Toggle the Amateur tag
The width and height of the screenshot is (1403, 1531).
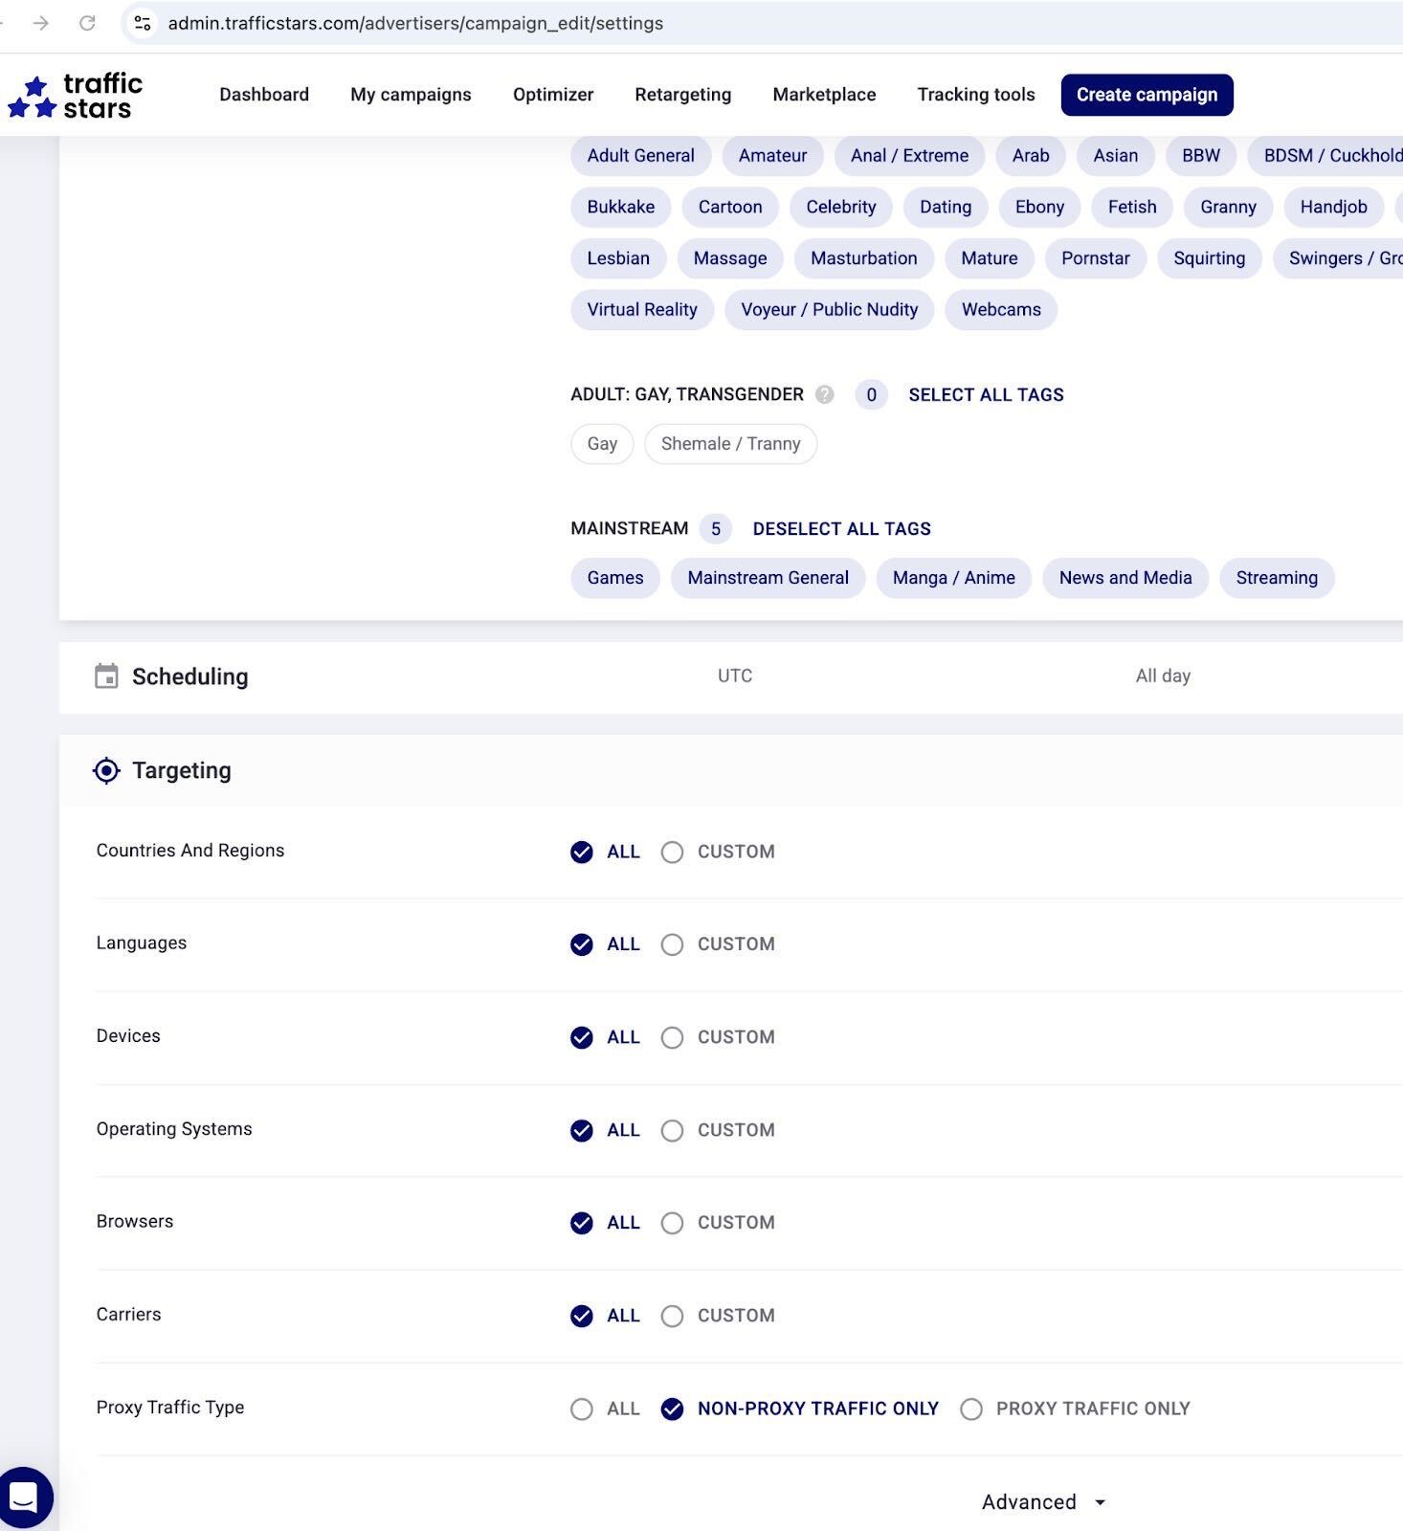(x=772, y=156)
